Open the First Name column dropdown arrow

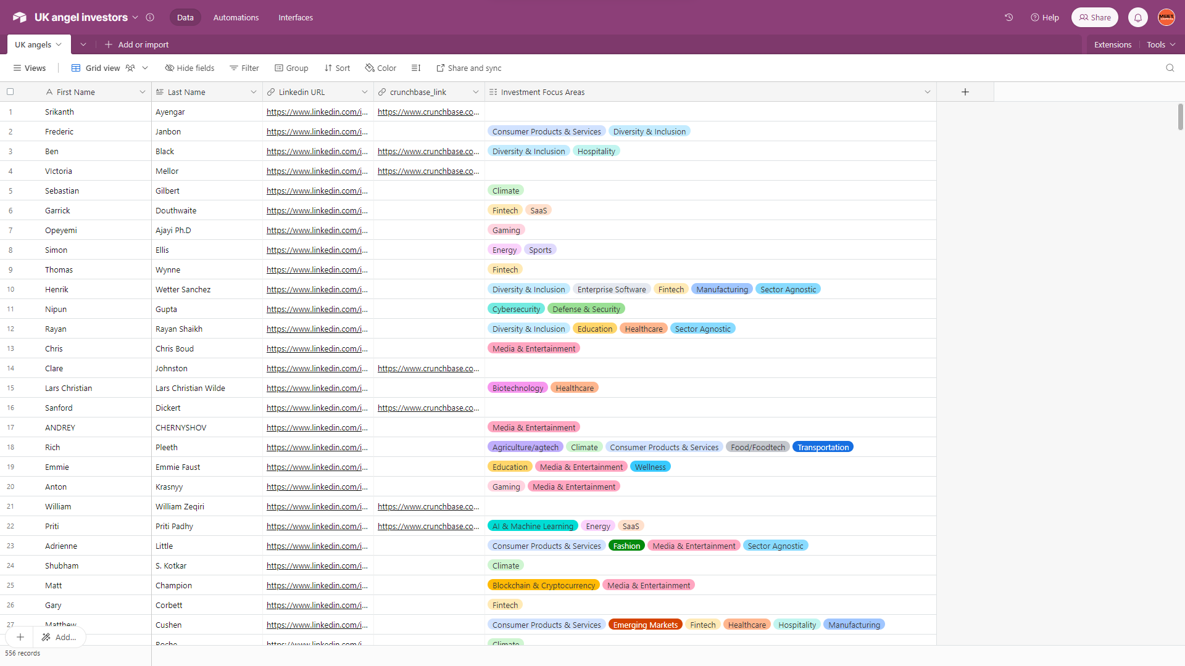tap(142, 92)
